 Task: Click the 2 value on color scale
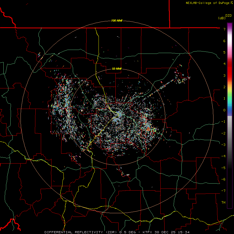pos(224,87)
